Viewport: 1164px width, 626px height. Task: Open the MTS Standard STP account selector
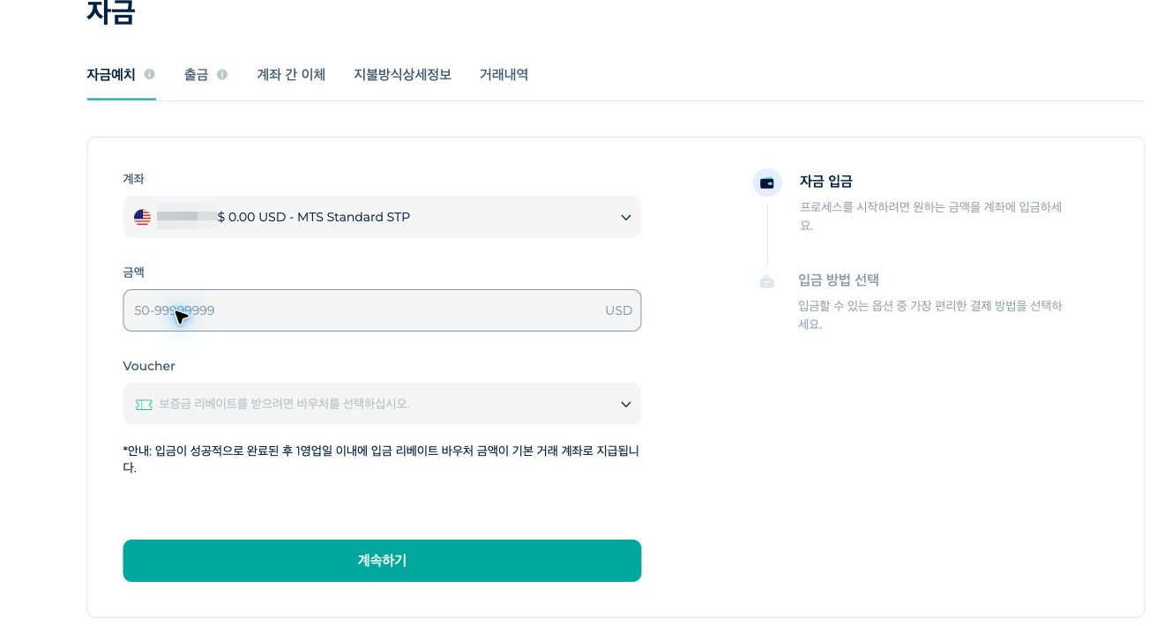tap(382, 217)
